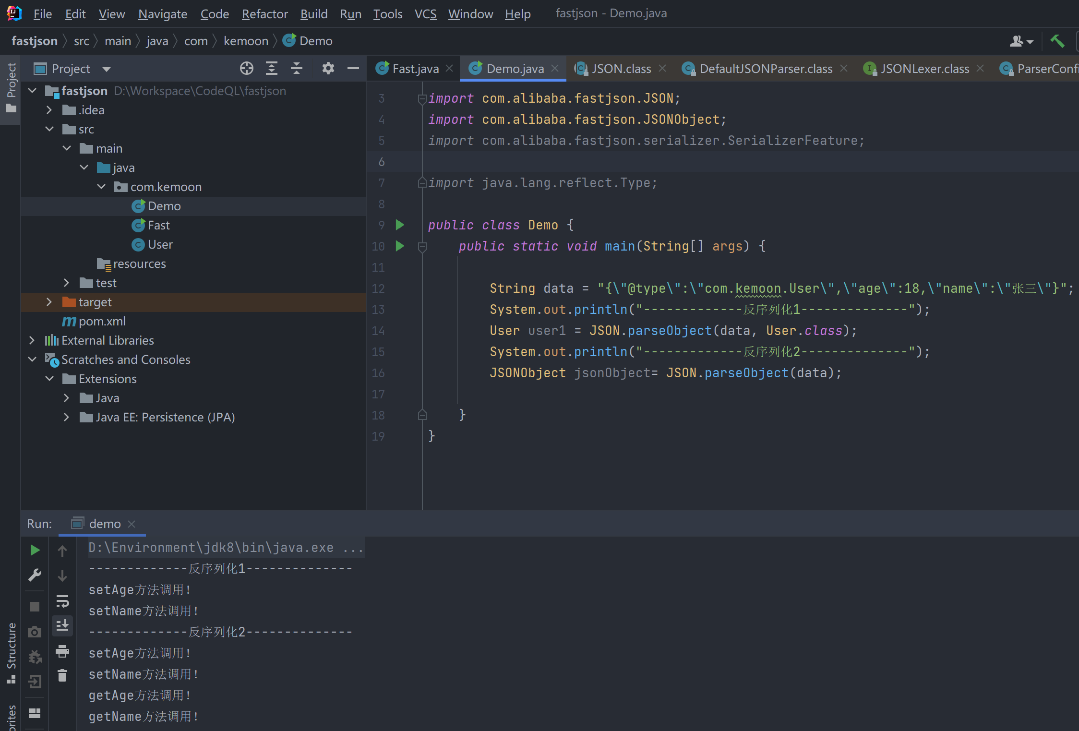Screen dimensions: 1079x731
Task: Clear console output with trash icon
Action: click(x=62, y=675)
